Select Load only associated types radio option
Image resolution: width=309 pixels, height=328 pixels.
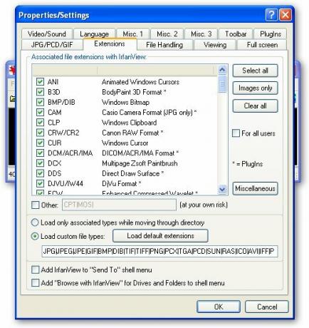click(x=35, y=222)
